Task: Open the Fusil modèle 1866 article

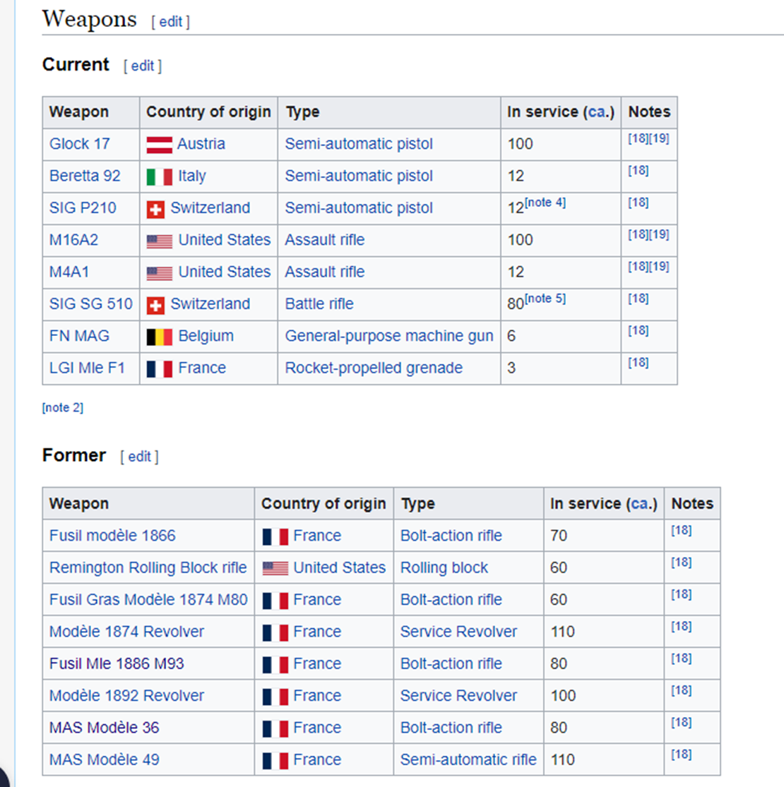Action: pyautogui.click(x=112, y=536)
